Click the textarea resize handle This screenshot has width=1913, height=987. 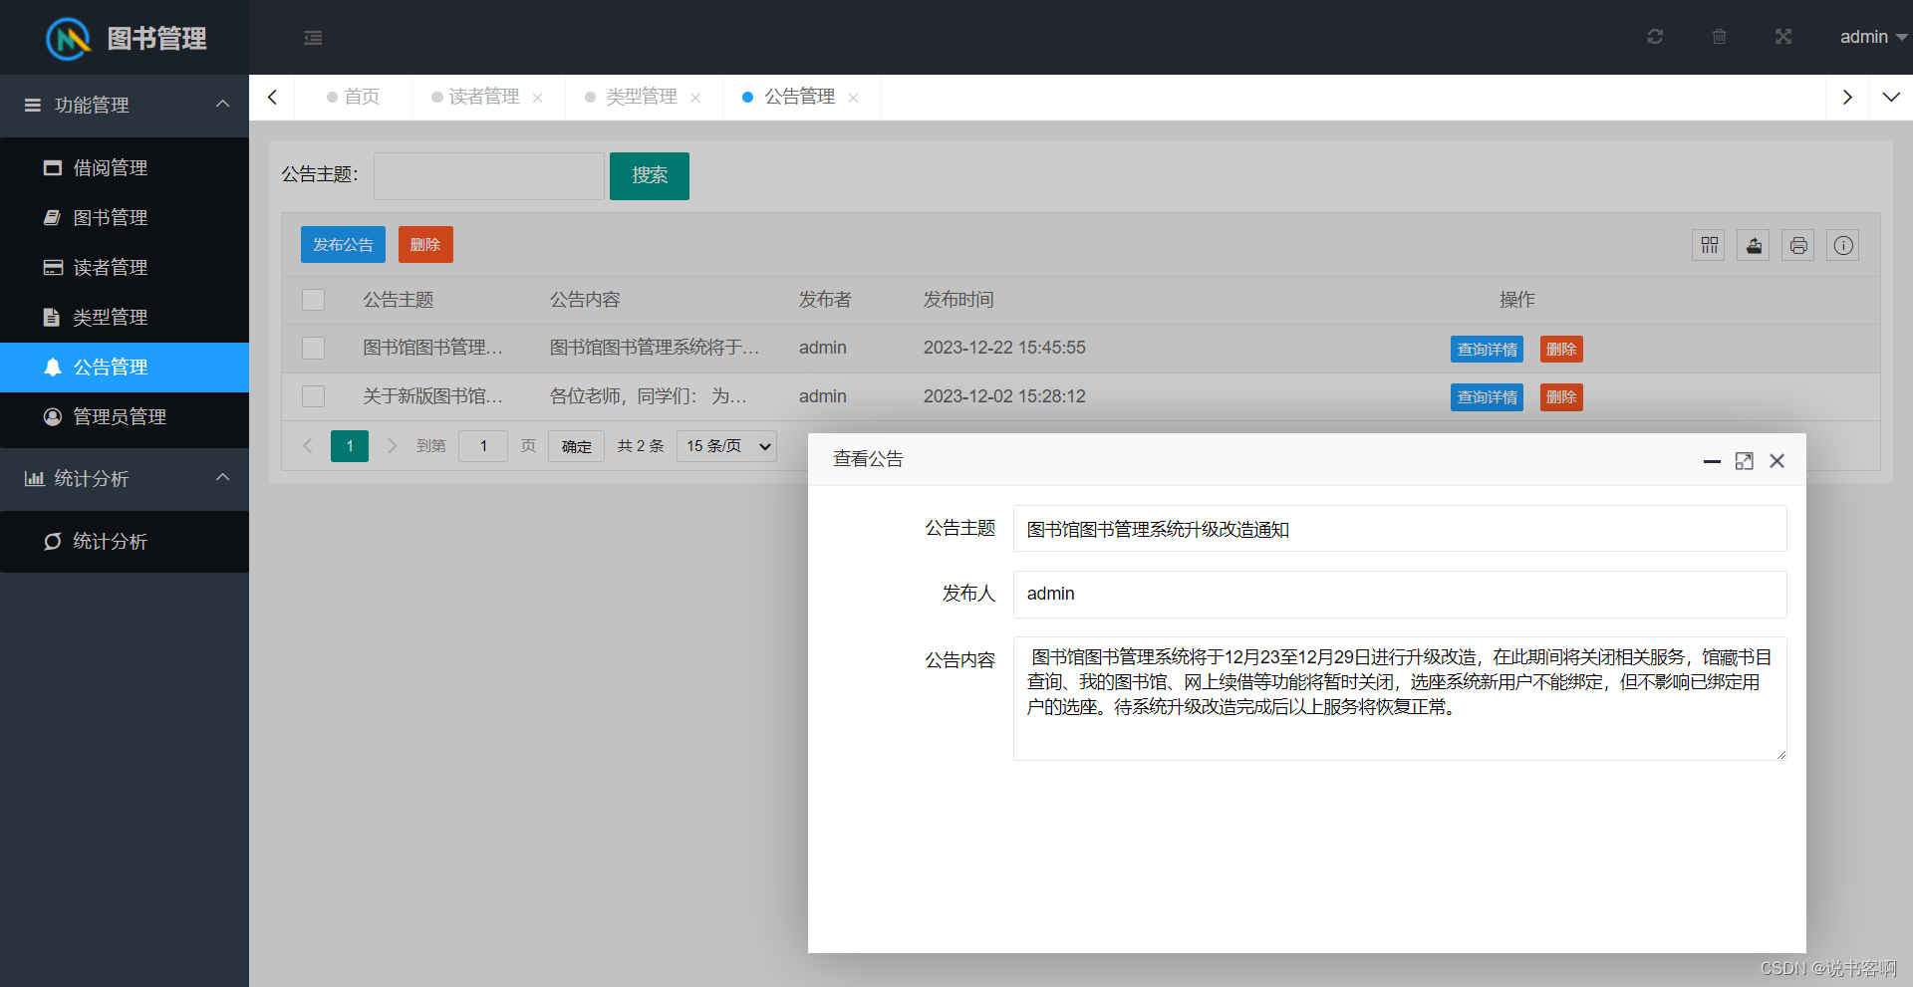click(x=1780, y=755)
